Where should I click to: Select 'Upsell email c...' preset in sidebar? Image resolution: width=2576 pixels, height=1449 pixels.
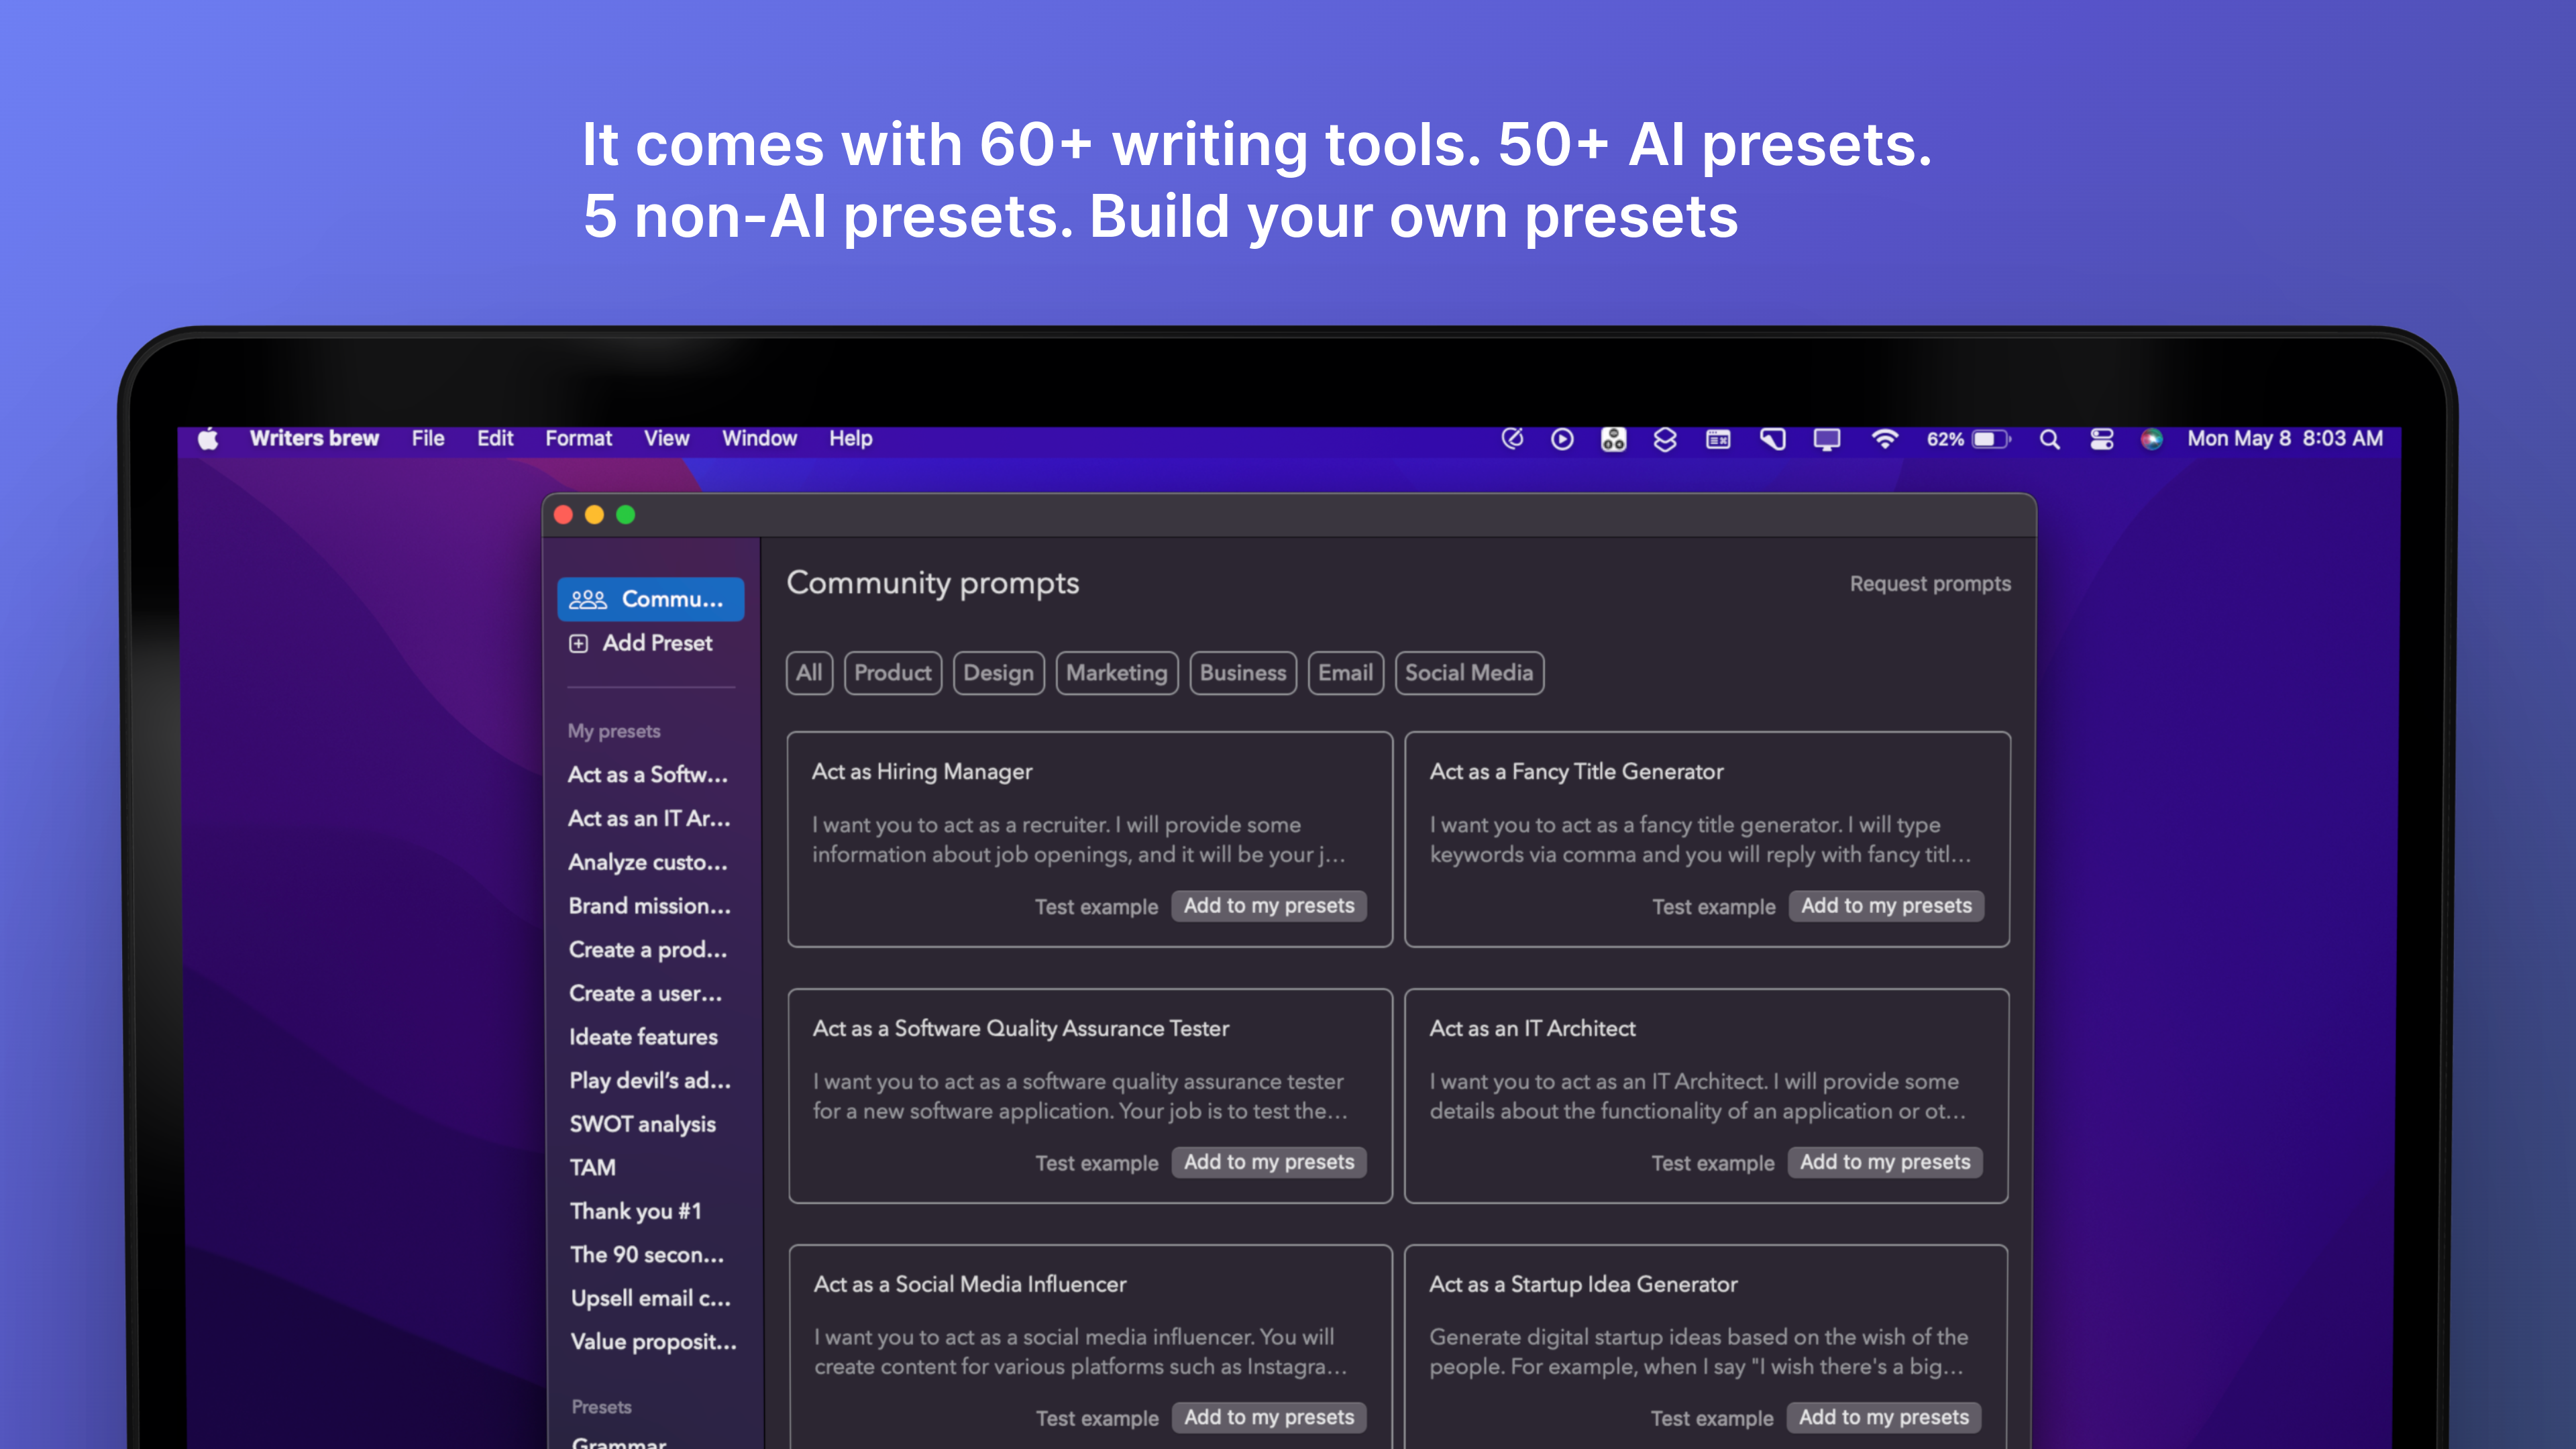[650, 1298]
